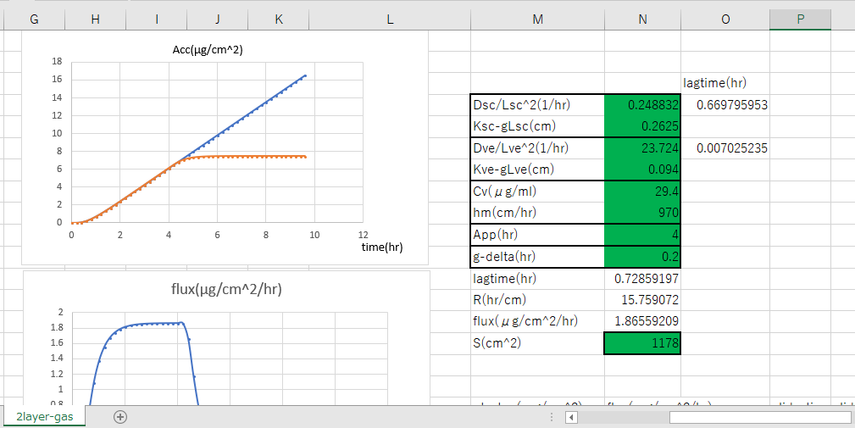
Task: Click cell labeled App(hr)
Action: pos(537,235)
